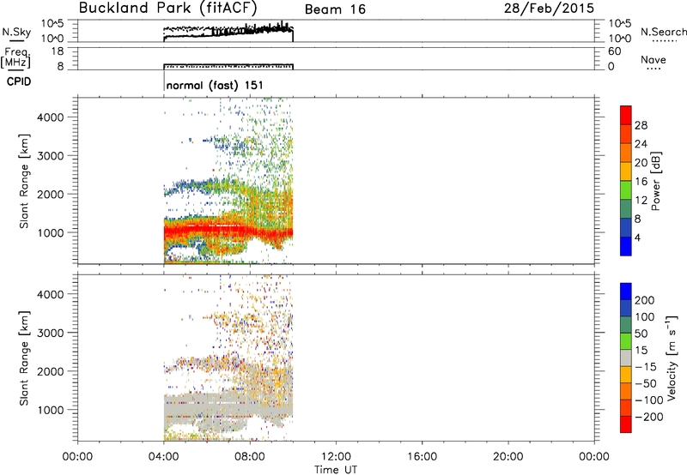This screenshot has height=475, width=687.
Task: Select the "Freq. [MHz]" axis label
Action: (16, 57)
